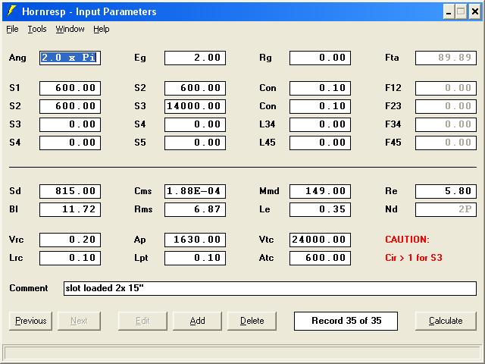Edit the Rms field showing 6.87
485x364 pixels.
[x=195, y=209]
